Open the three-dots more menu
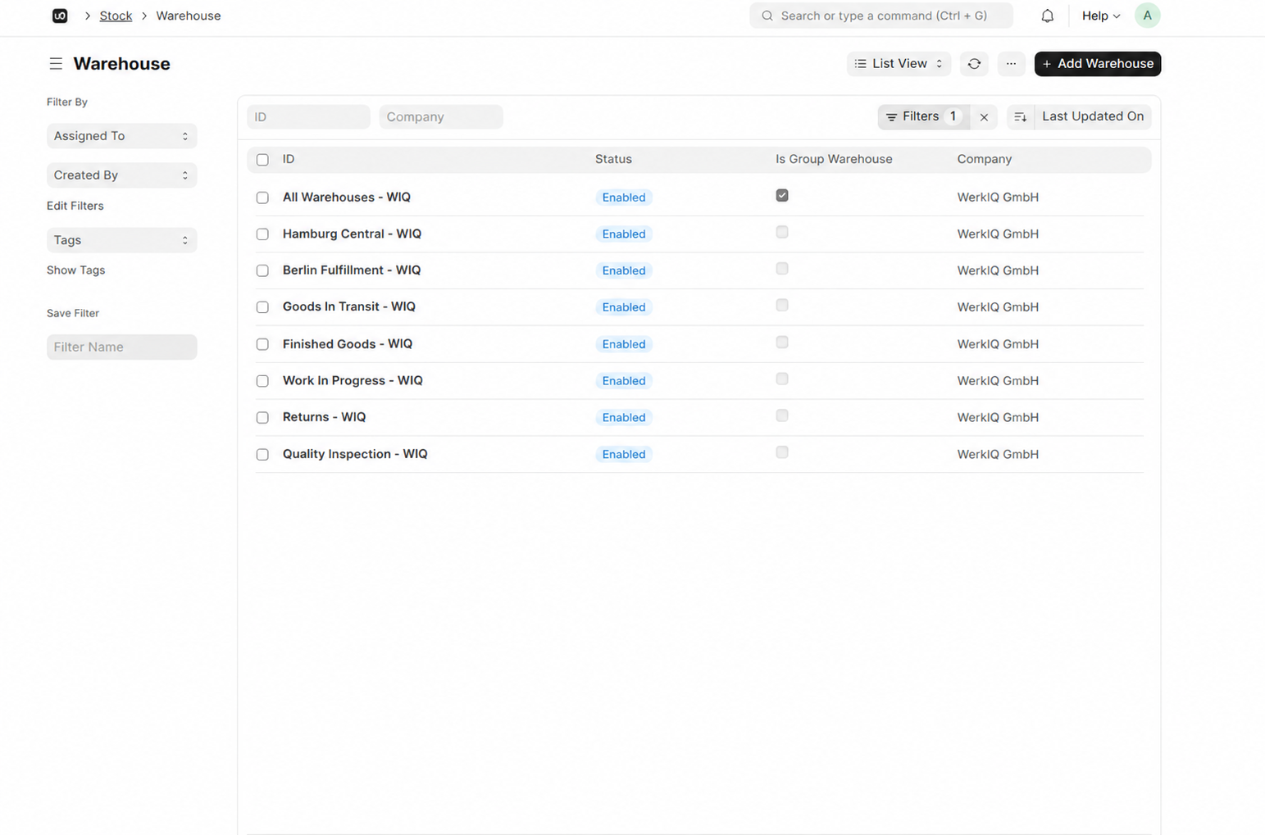This screenshot has height=835, width=1265. [x=1011, y=64]
